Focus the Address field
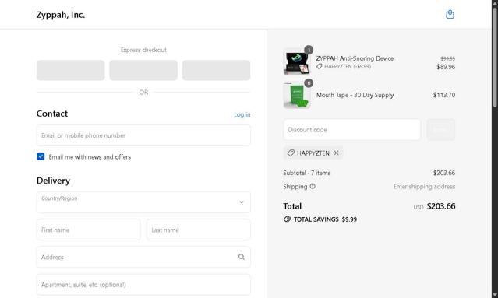 tap(143, 257)
